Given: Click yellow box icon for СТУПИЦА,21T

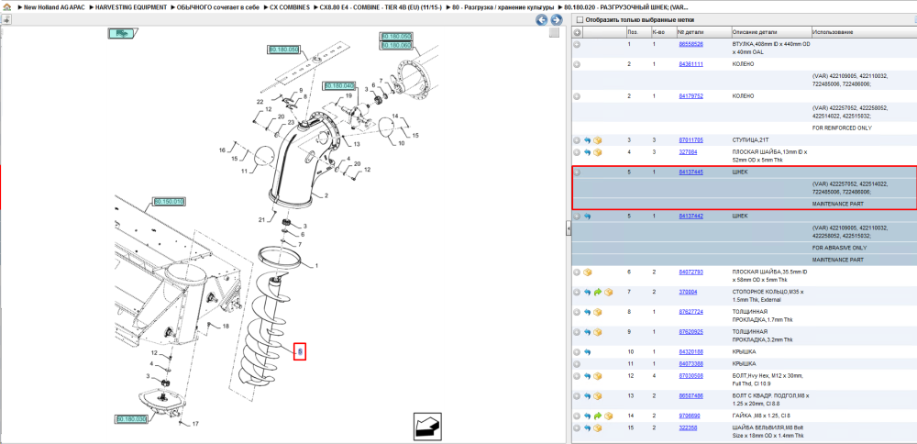Looking at the screenshot, I should pyautogui.click(x=598, y=140).
